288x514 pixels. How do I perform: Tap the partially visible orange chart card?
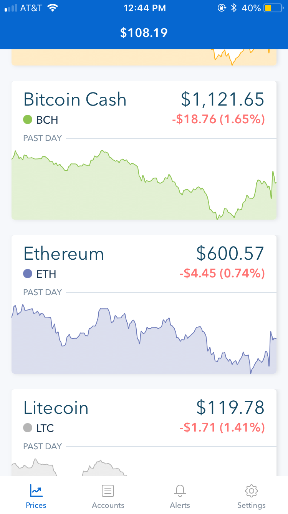[x=144, y=58]
